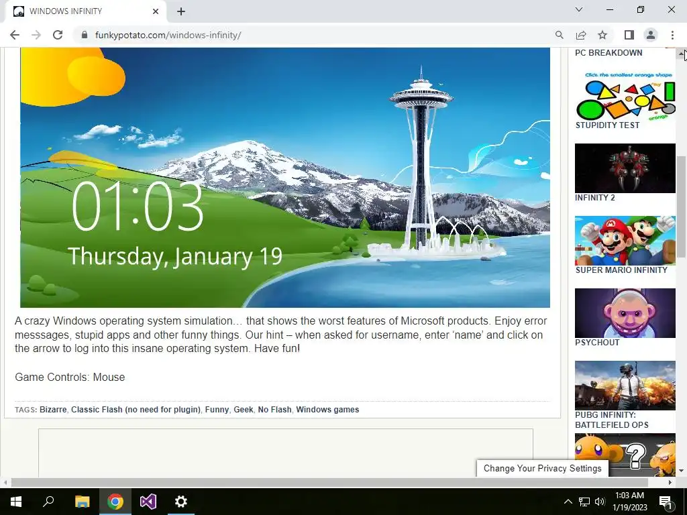Open Classic Flash (no need for plugin) tag
Image resolution: width=687 pixels, height=515 pixels.
(136, 410)
